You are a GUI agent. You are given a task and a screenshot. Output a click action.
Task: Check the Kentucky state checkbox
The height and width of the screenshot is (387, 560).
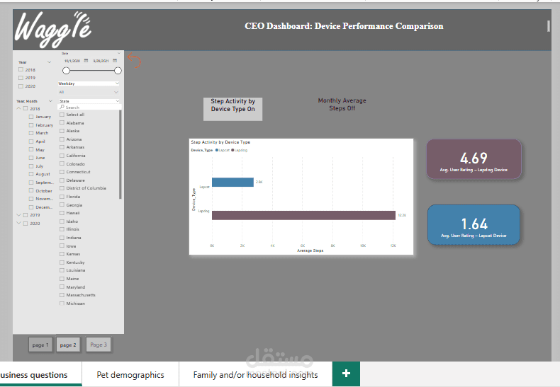click(x=62, y=262)
